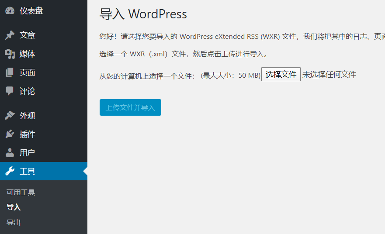The image size is (385, 234).
Task: Select the 导入 submenu link
Action: pyautogui.click(x=14, y=207)
